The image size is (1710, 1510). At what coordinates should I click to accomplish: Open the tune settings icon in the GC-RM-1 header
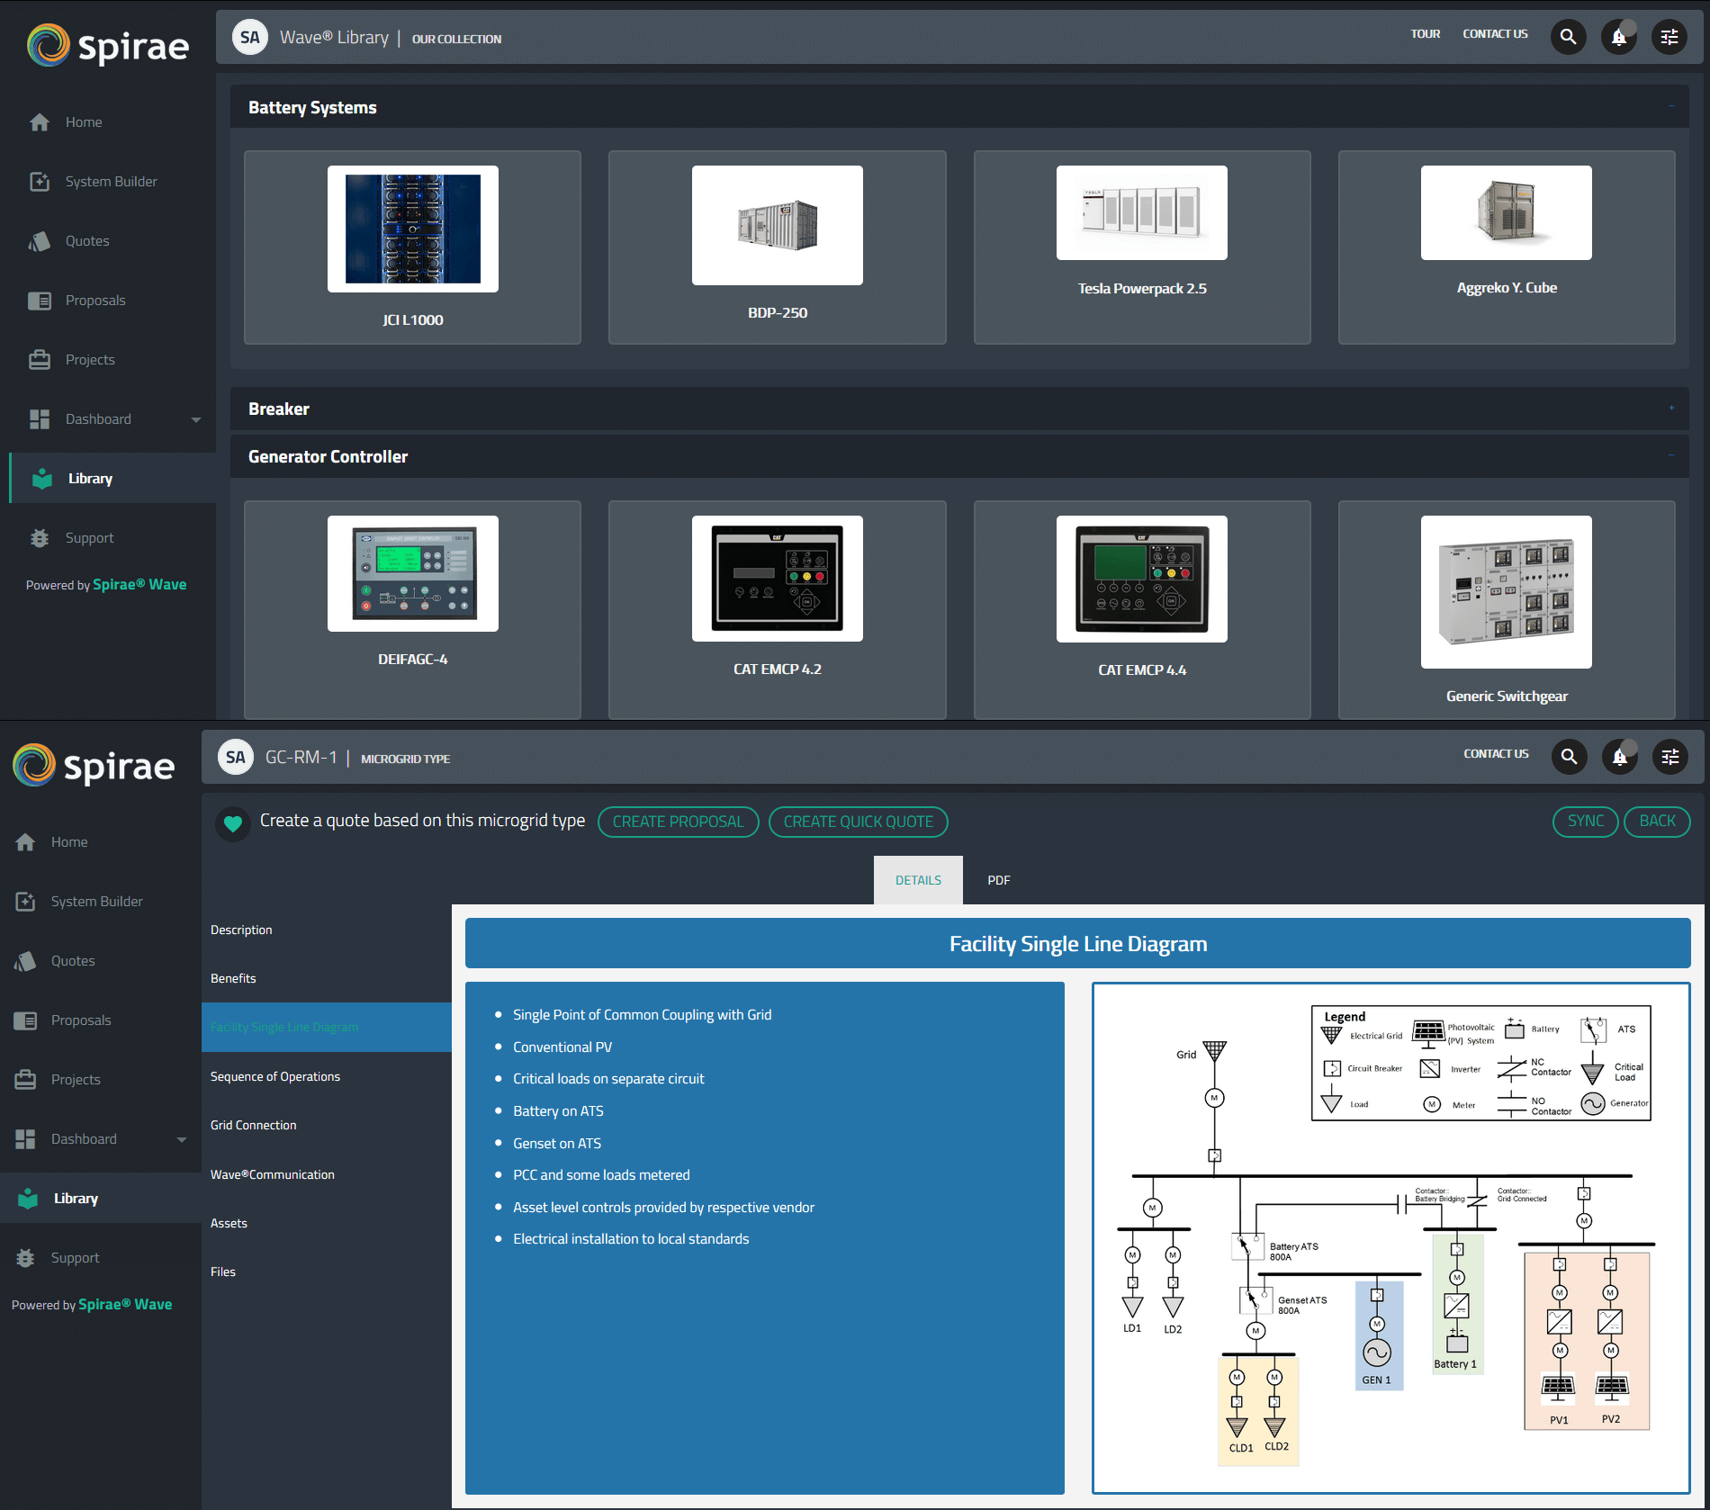pos(1670,757)
